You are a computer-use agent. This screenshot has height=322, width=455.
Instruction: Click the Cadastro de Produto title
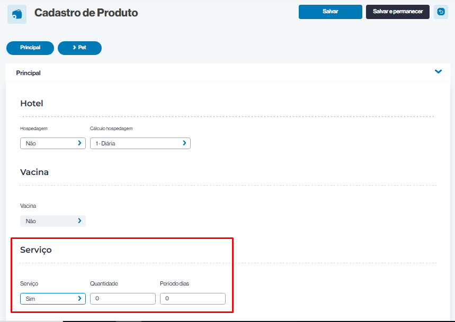click(x=86, y=13)
